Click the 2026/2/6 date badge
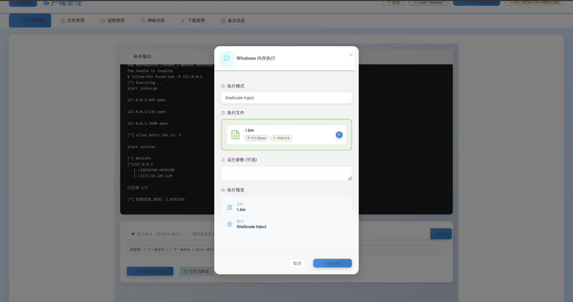 coord(281,138)
